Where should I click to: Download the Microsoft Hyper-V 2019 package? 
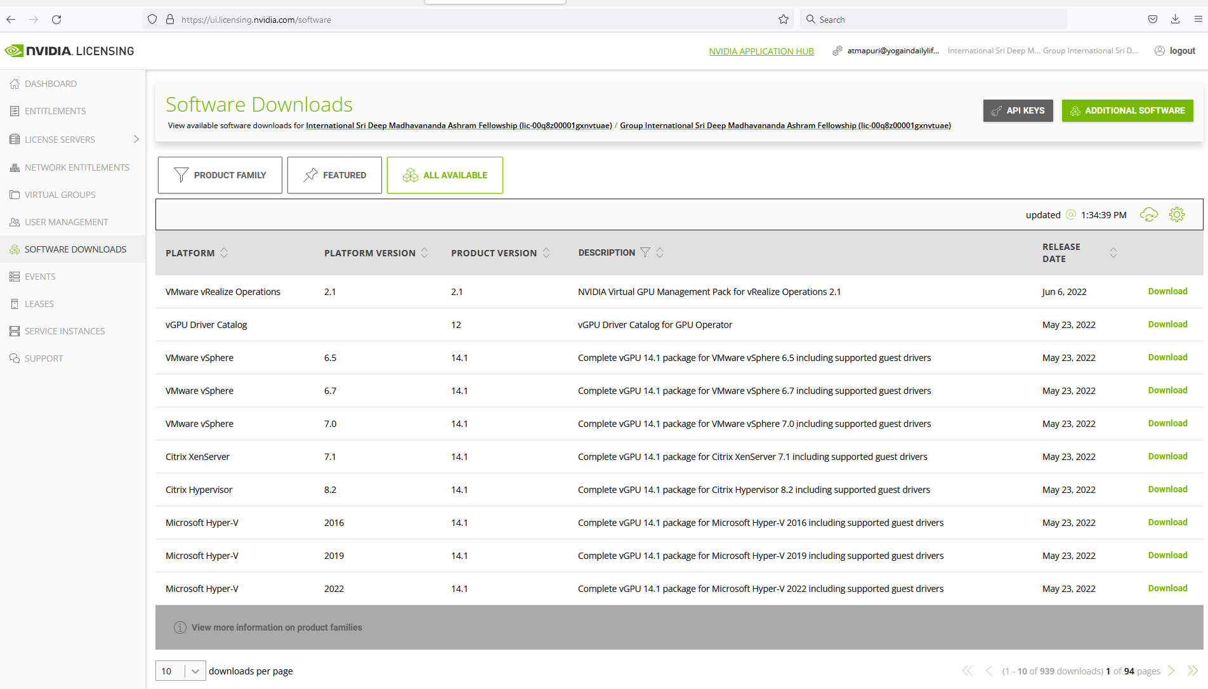pyautogui.click(x=1167, y=555)
